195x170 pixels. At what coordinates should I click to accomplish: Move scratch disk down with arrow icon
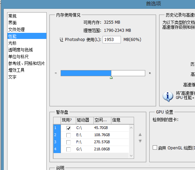(140, 141)
